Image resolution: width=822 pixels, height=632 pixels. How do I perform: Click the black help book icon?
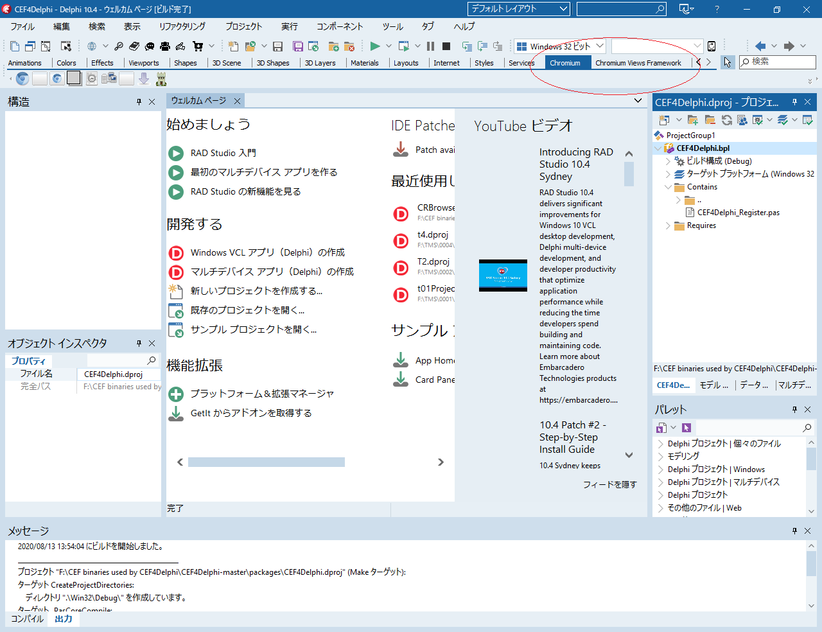pyautogui.click(x=134, y=46)
